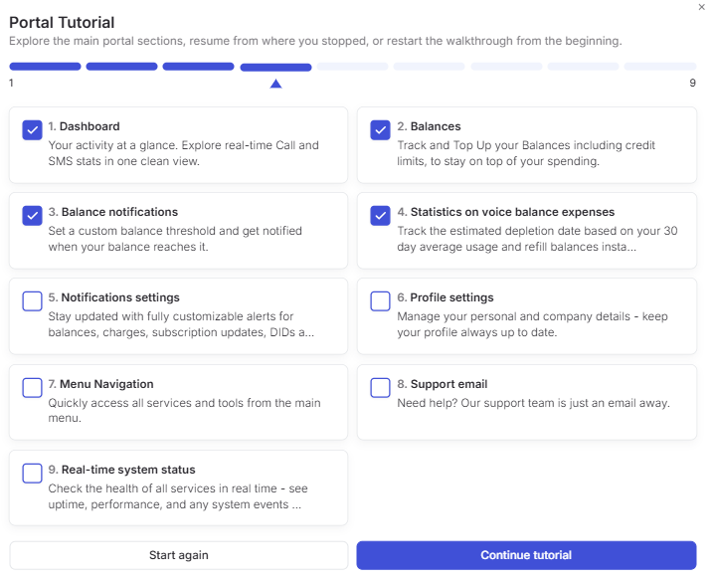
Task: Tick the Support email checkbox
Action: pyautogui.click(x=380, y=388)
